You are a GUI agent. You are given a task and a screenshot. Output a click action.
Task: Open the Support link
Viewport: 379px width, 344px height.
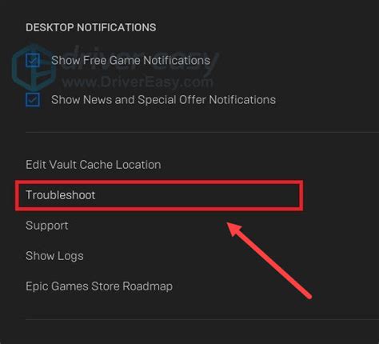click(x=47, y=226)
